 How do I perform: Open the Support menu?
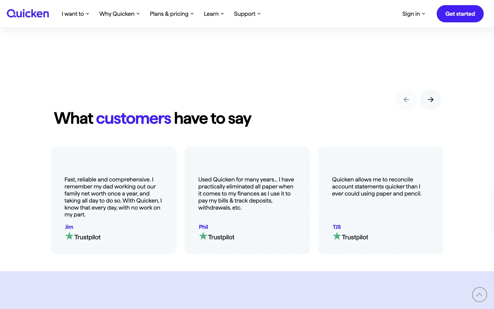coord(247,14)
